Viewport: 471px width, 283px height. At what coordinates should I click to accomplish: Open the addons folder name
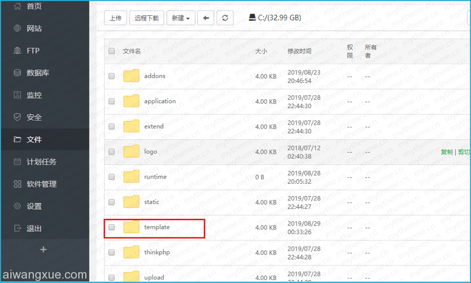pos(155,76)
